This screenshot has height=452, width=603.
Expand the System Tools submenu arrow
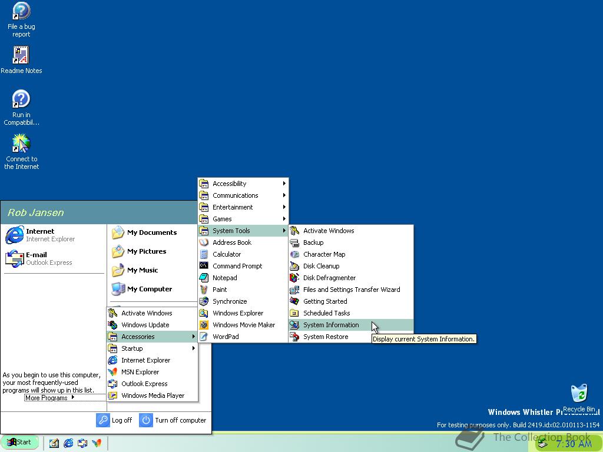(284, 231)
